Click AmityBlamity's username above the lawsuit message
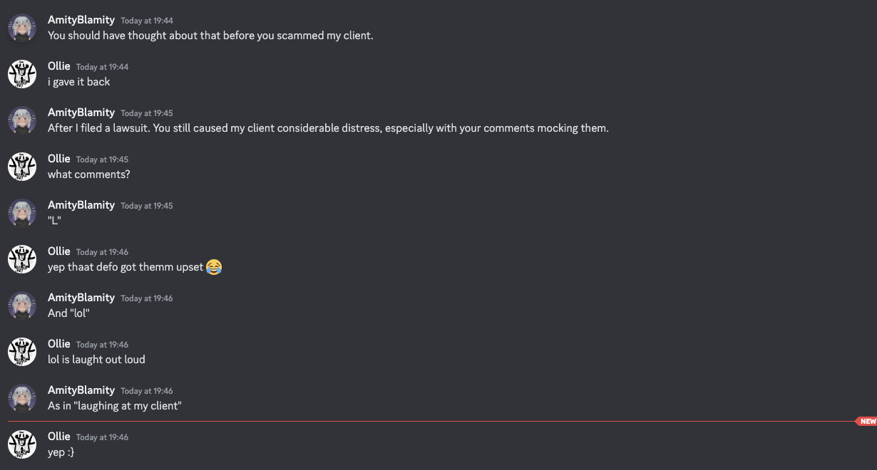 tap(81, 113)
